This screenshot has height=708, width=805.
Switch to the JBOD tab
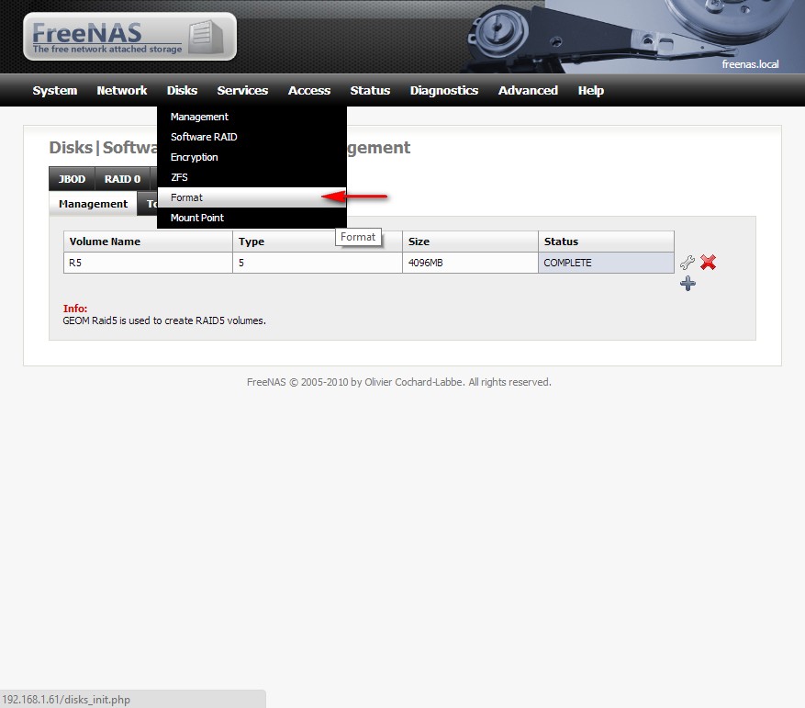71,179
